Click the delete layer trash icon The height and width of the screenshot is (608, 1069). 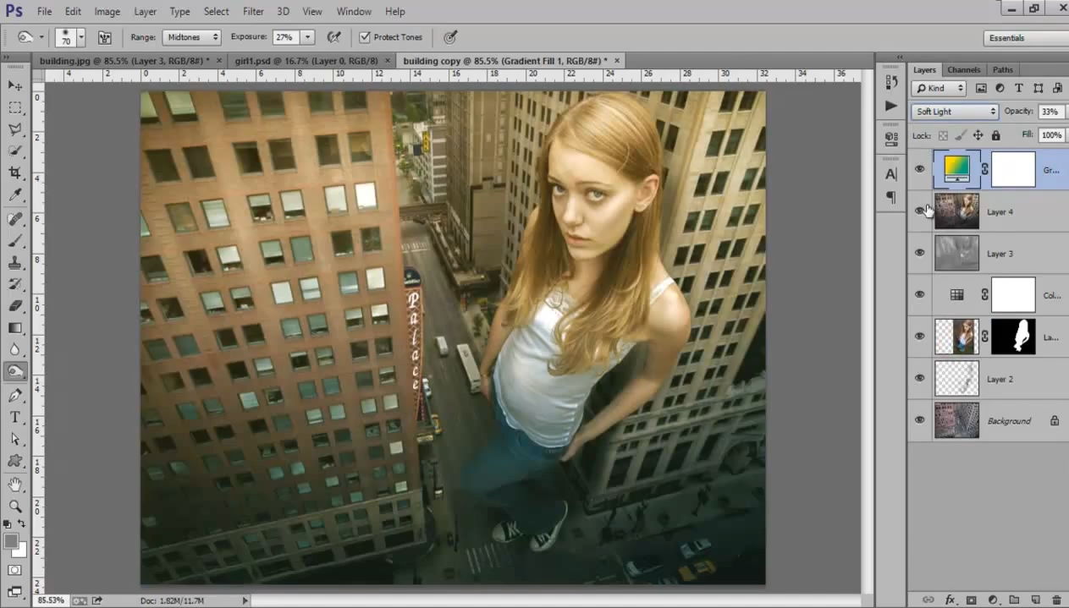tap(1055, 600)
